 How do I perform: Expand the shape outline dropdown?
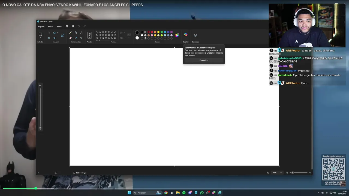[x=124, y=32]
